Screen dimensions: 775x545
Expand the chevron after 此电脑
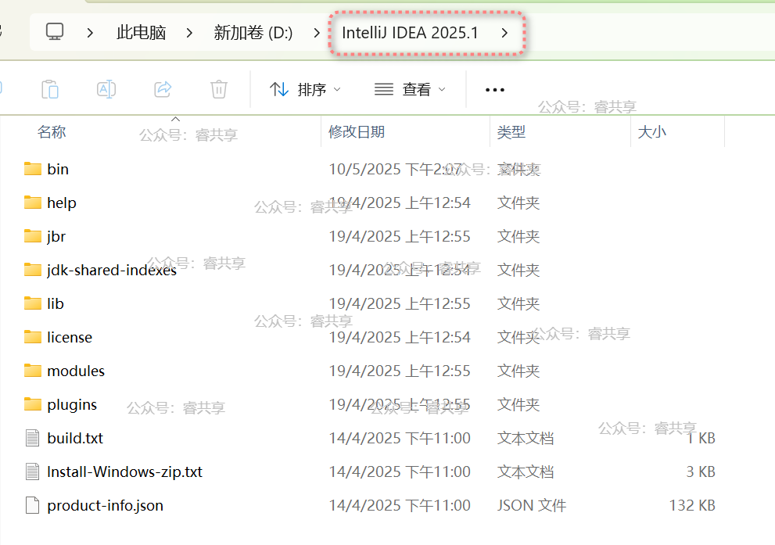[189, 33]
